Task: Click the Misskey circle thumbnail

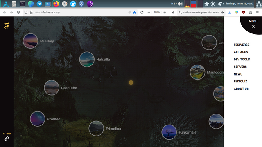Action: point(30,41)
